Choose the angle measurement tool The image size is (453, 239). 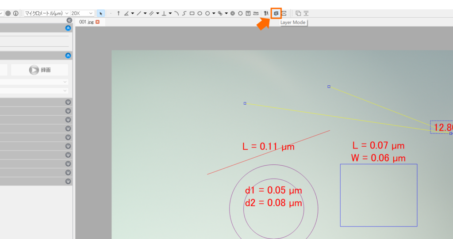(127, 13)
